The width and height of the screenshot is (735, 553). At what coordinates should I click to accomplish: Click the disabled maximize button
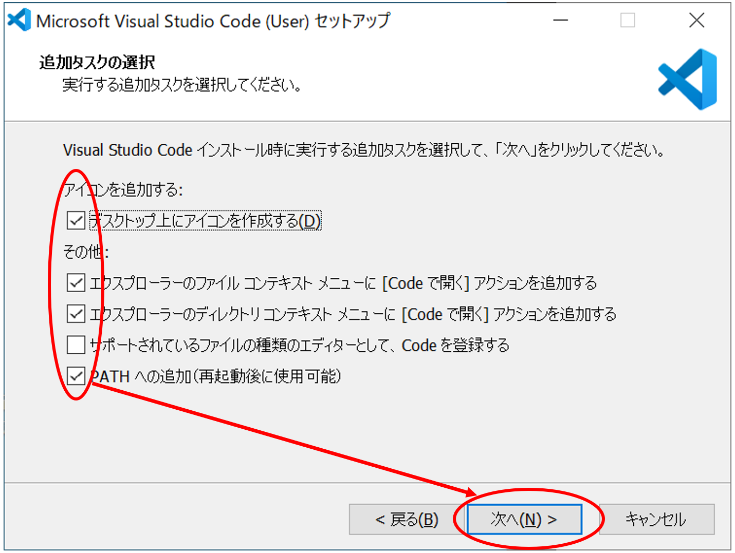point(628,21)
